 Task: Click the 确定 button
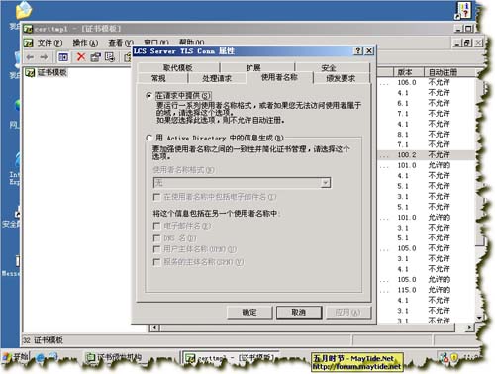point(249,313)
